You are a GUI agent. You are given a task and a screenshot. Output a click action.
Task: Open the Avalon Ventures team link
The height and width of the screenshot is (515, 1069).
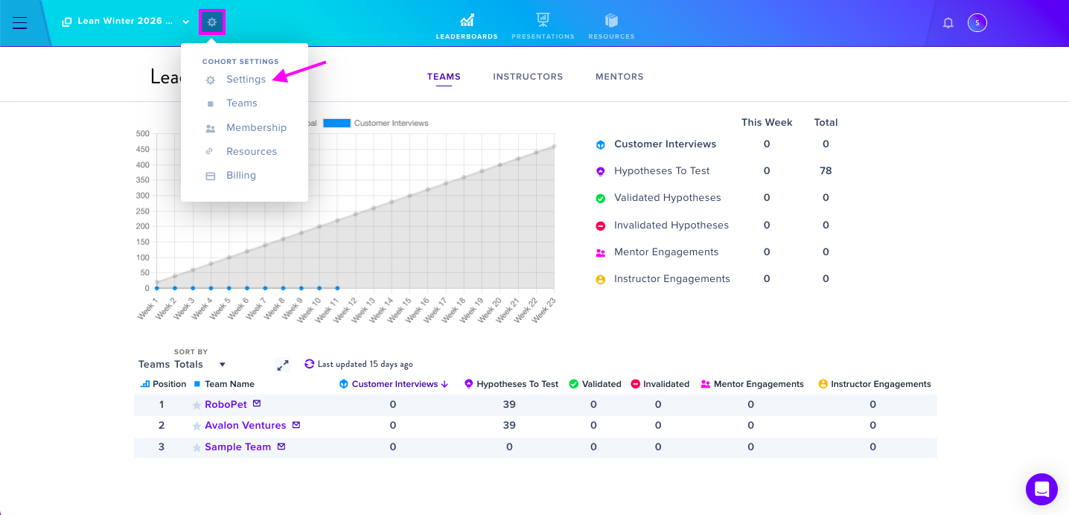246,426
